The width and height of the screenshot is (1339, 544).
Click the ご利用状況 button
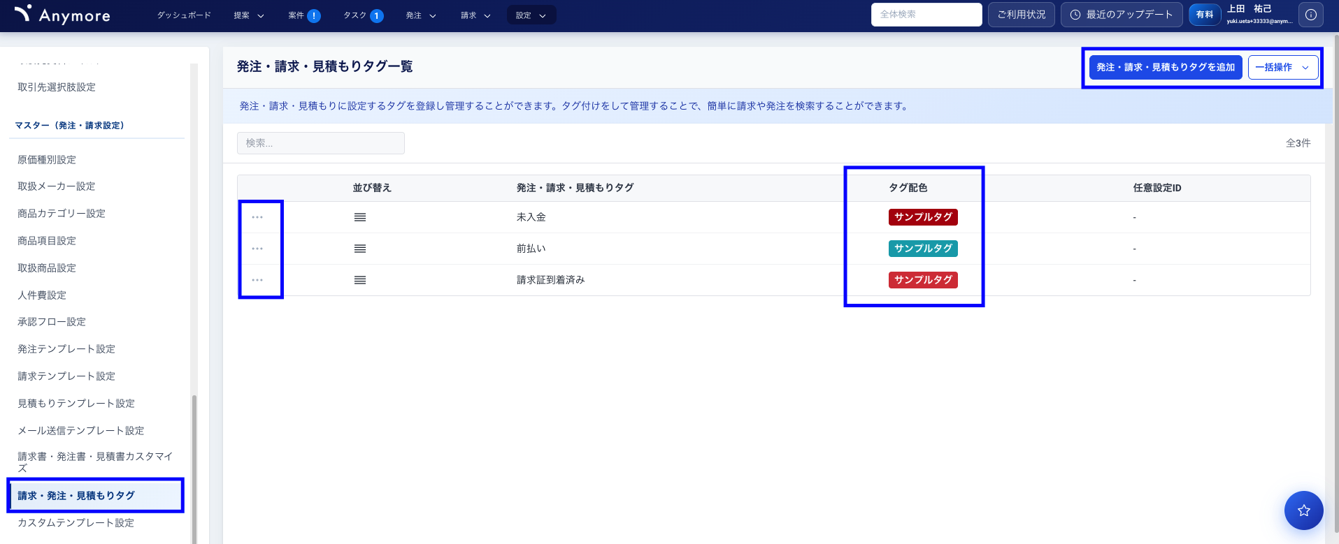click(x=1022, y=15)
